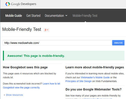Expand the Show resources disclosure triangle
Image resolution: width=126 pixels, height=99 pixels.
click(4, 95)
